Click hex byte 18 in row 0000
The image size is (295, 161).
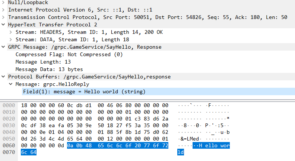[x=24, y=105]
